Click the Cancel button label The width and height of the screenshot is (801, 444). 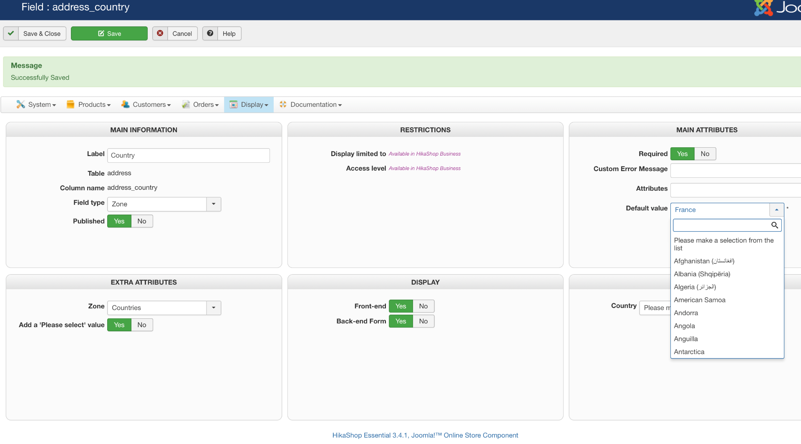pos(182,34)
